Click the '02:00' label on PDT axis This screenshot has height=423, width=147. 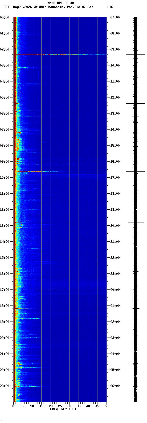(5, 49)
